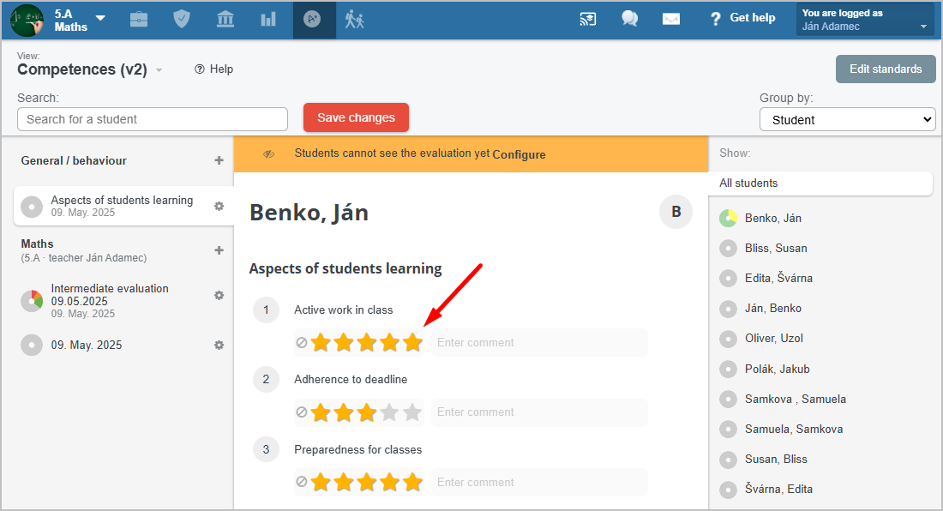Clear rating for Adherence to deadline

(x=301, y=412)
